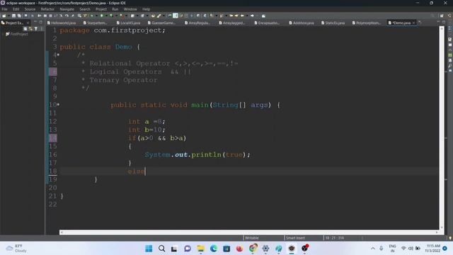
Task: Switch to the ArrayJagged editor tab
Action: [x=231, y=23]
